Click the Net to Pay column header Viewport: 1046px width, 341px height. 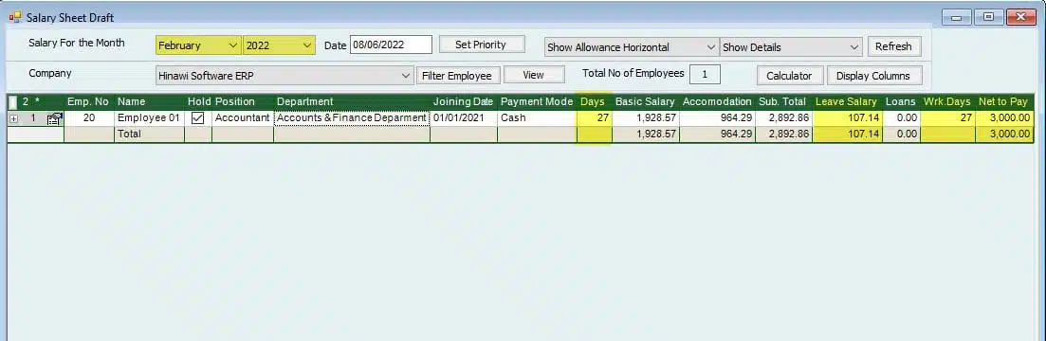tap(1003, 102)
